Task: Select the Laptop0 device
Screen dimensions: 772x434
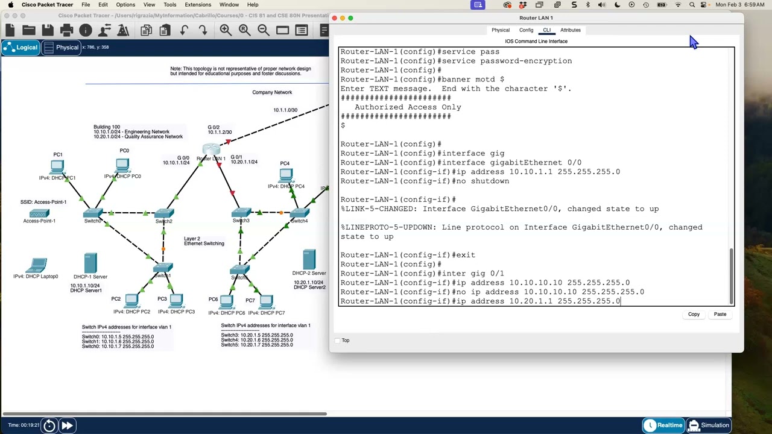Action: click(x=37, y=265)
